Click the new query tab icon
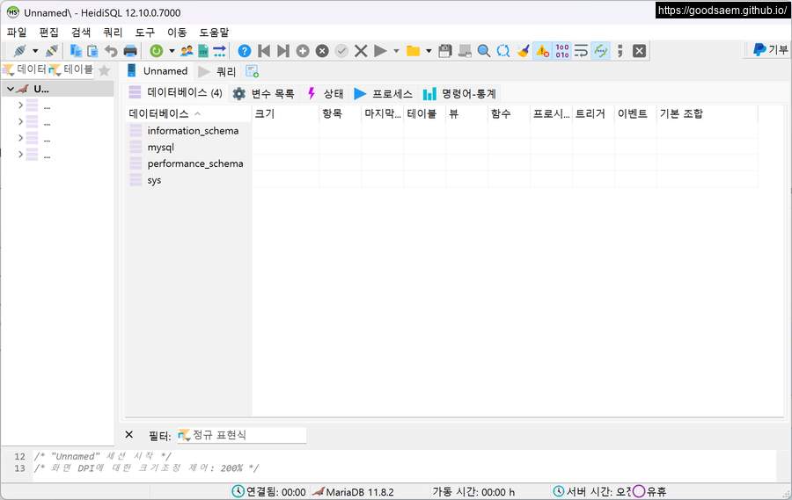The width and height of the screenshot is (792, 500). (x=252, y=72)
